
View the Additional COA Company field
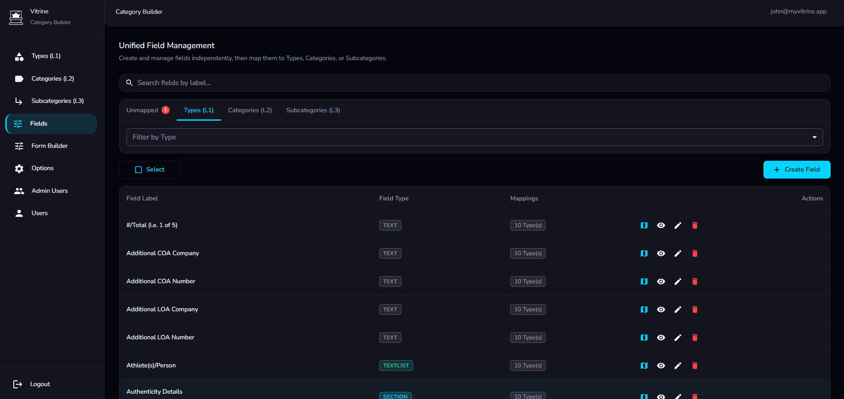click(661, 253)
